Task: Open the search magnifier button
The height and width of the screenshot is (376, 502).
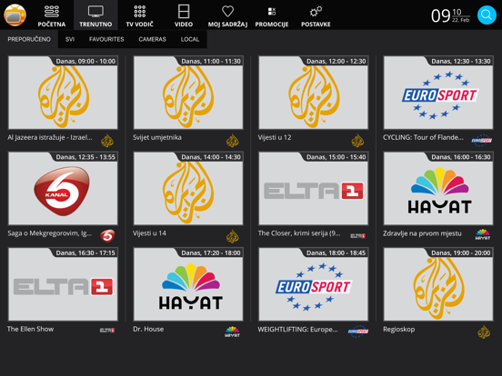Action: pyautogui.click(x=487, y=15)
